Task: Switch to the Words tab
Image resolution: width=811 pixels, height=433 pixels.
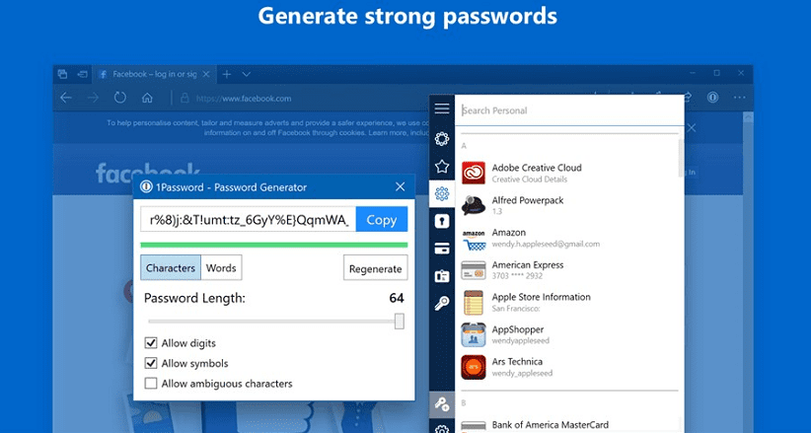Action: click(x=221, y=268)
